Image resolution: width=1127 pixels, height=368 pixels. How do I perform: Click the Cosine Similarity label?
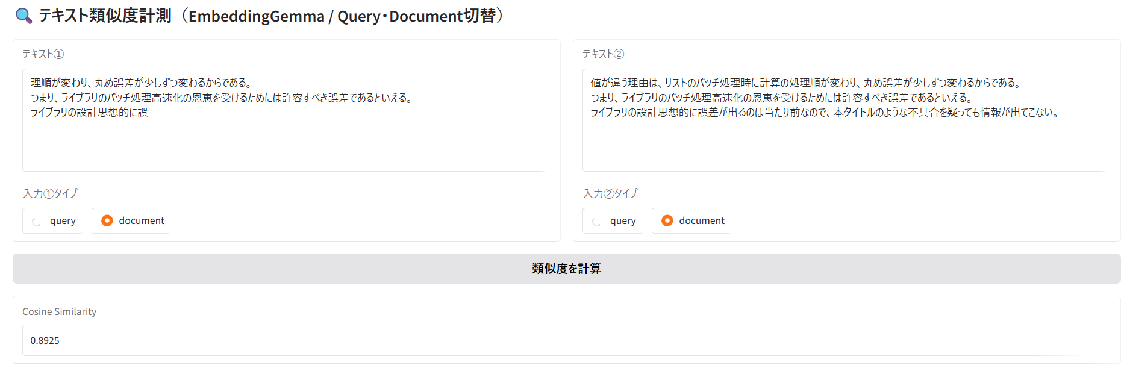click(59, 311)
